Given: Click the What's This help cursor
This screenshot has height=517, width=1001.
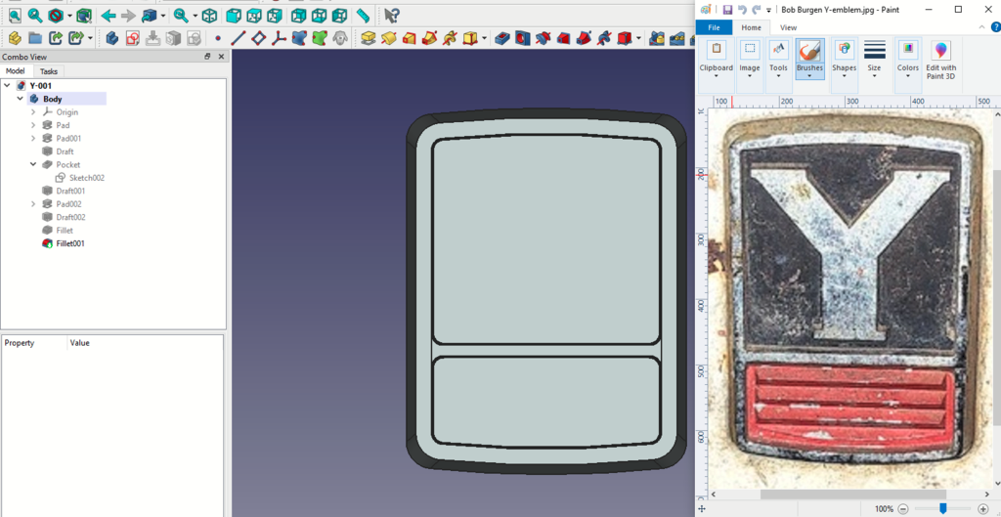Looking at the screenshot, I should point(391,16).
